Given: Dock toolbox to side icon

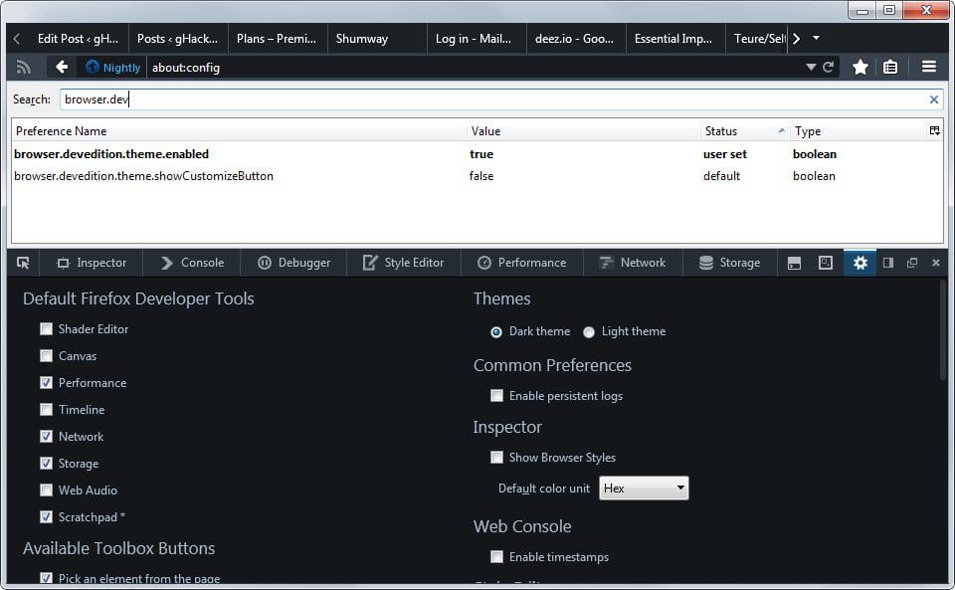Looking at the screenshot, I should coord(888,263).
